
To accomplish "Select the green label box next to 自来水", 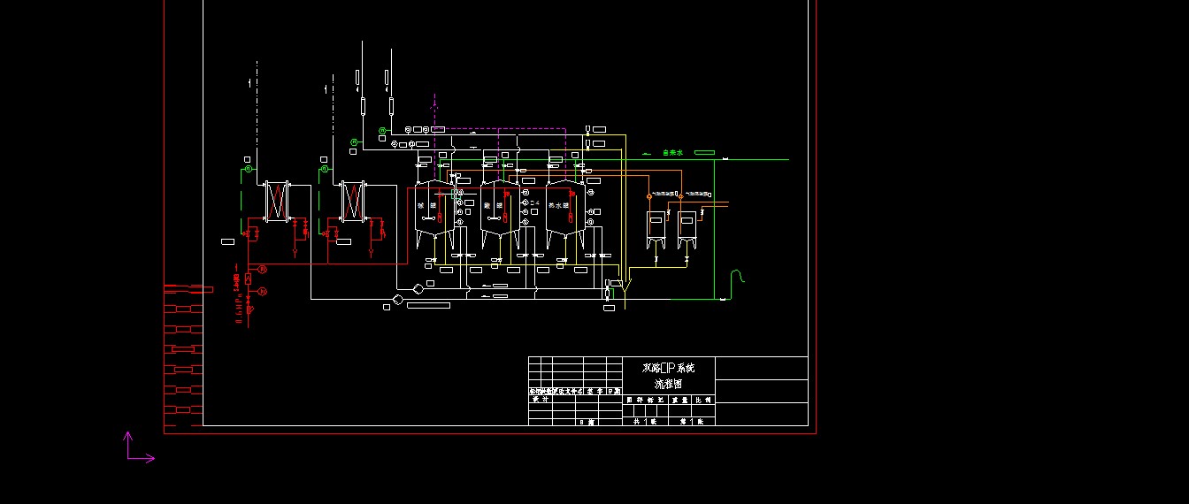I will tap(704, 153).
